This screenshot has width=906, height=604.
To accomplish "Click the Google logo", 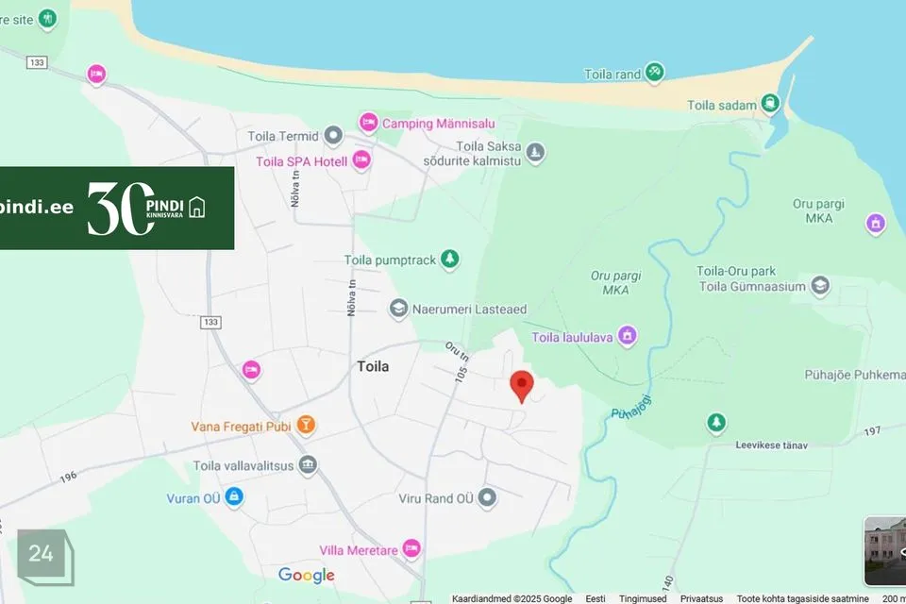I will [306, 575].
